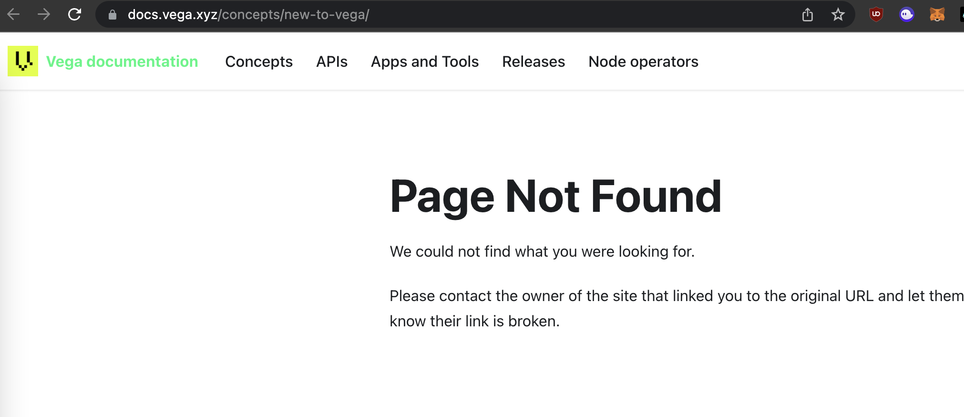Click the Releases link in the navbar
The height and width of the screenshot is (417, 964).
pos(533,62)
